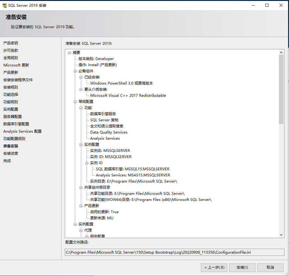Select 共享功能(WOW64)目录 path row

pyautogui.click(x=151, y=199)
